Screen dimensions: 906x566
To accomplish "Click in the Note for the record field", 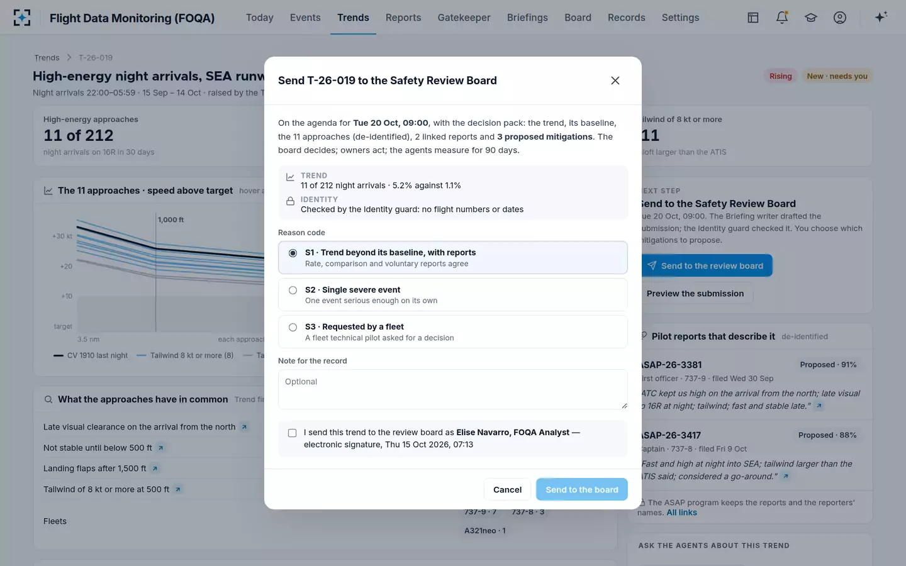I will tap(453, 389).
